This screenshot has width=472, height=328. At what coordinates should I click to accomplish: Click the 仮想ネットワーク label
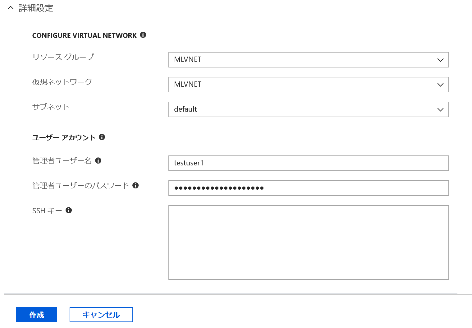tap(62, 82)
